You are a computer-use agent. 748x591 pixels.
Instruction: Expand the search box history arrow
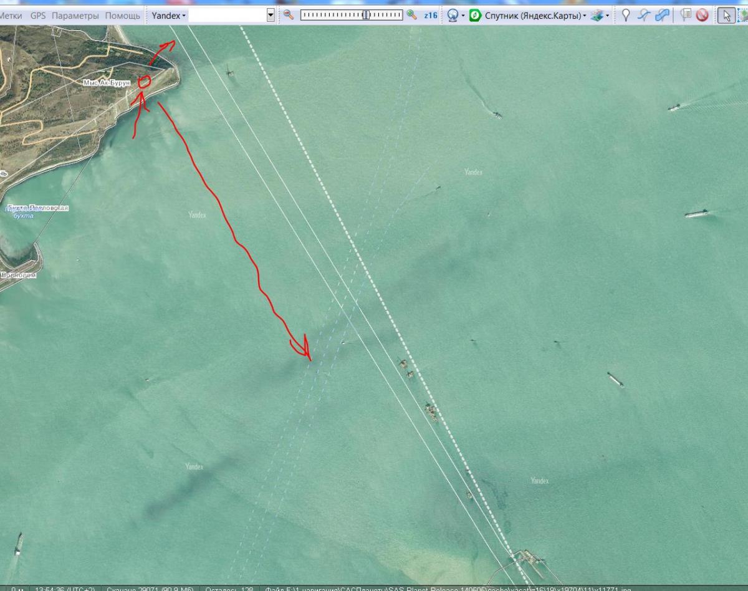point(271,16)
